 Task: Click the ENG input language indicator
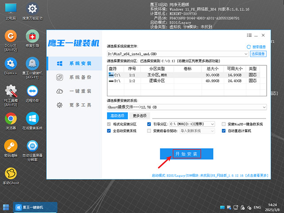click(257, 207)
